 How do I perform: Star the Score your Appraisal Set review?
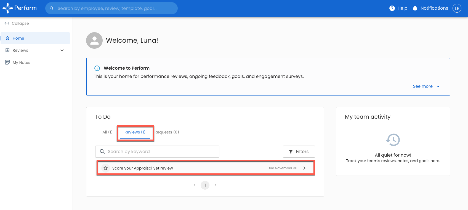(106, 168)
